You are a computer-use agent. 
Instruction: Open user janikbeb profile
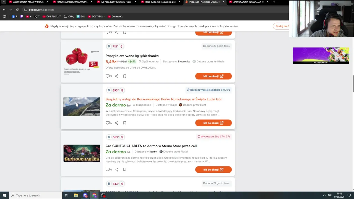coord(208,62)
